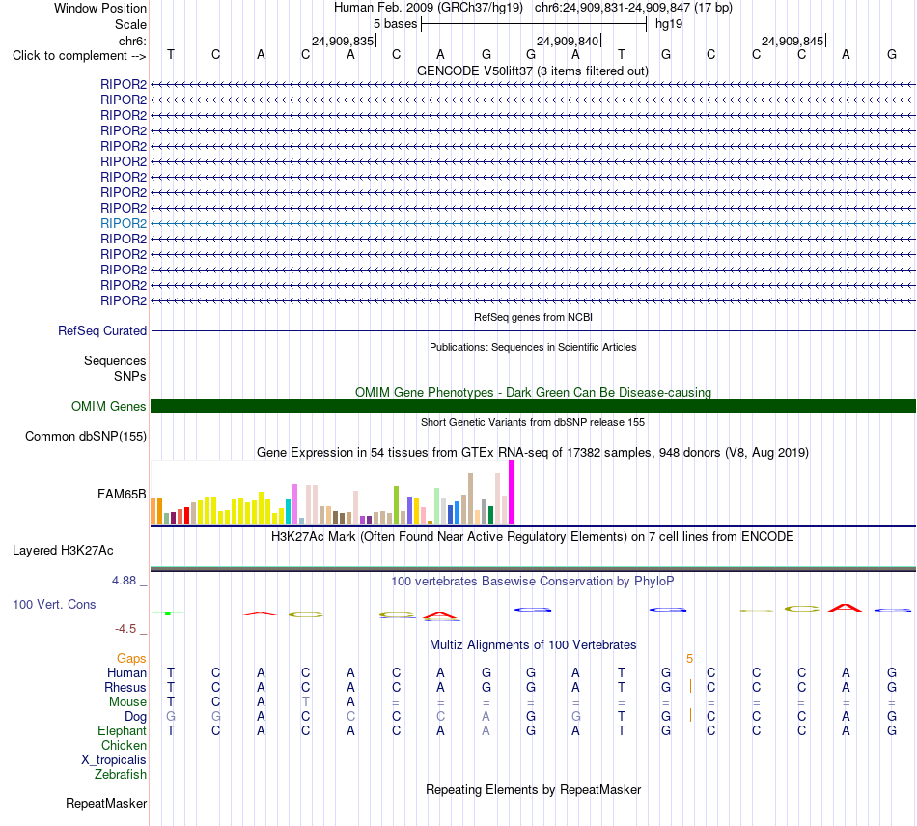Click the Dog alignment row label

point(135,717)
